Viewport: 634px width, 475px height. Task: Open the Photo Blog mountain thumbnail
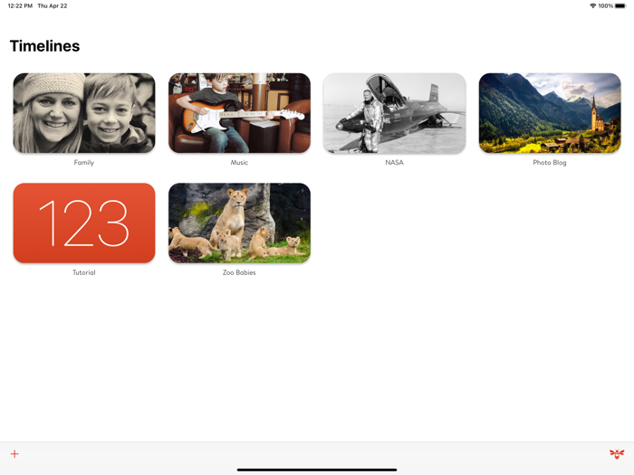tap(550, 113)
